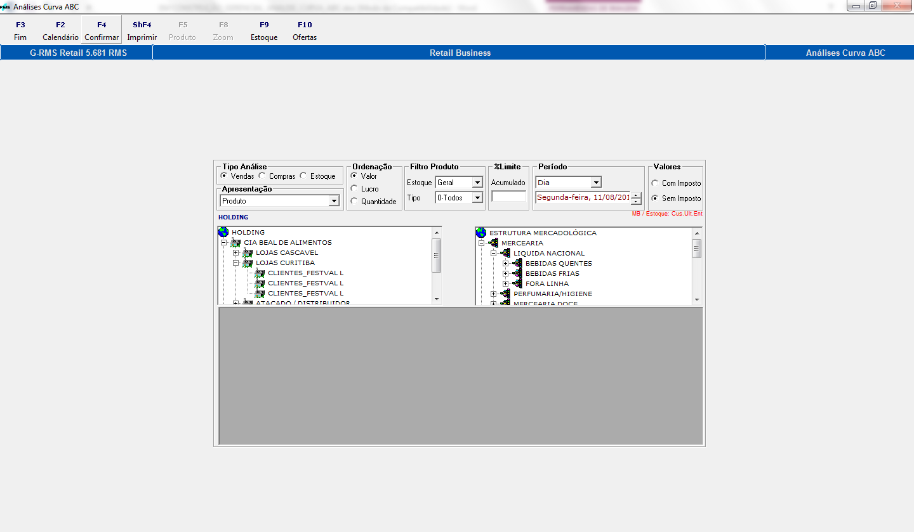The width and height of the screenshot is (914, 532).
Task: Restore down the window
Action: tap(873, 6)
